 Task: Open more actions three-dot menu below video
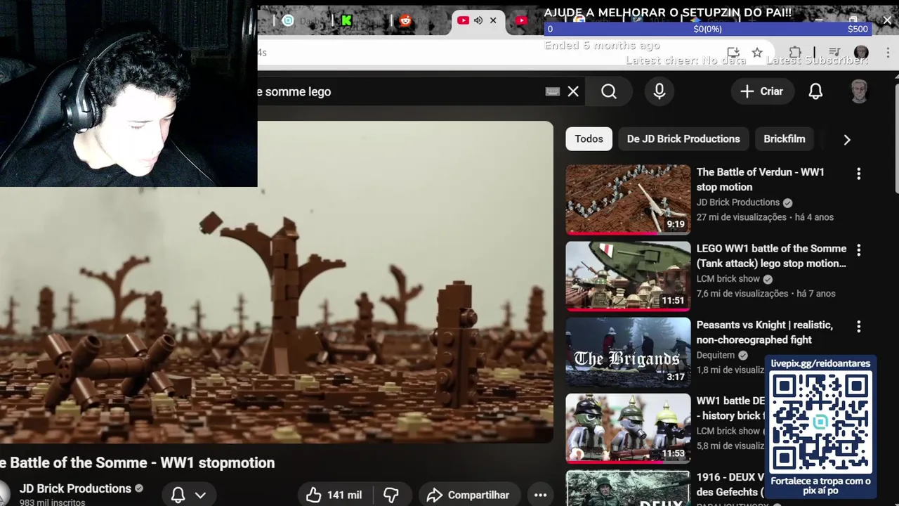tap(540, 495)
